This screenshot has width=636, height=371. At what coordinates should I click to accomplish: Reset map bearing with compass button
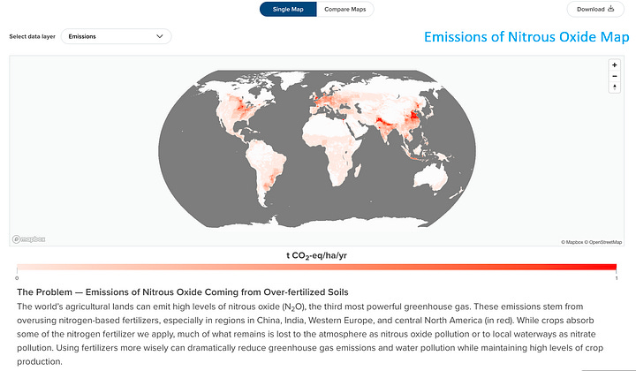pos(614,87)
